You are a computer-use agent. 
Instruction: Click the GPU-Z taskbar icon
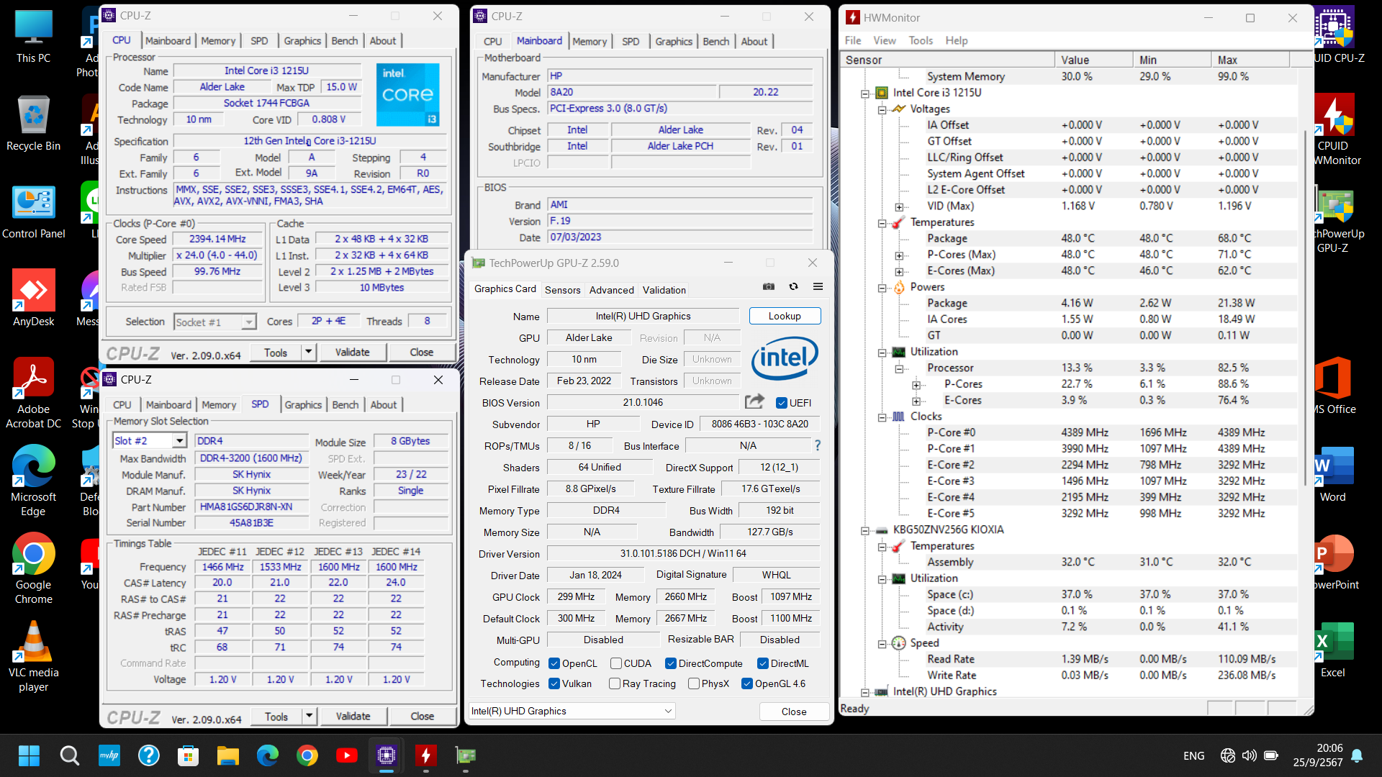[x=466, y=755]
